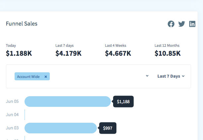
Task: Select the Last 7 days $4.179K stat
Action: (68, 53)
